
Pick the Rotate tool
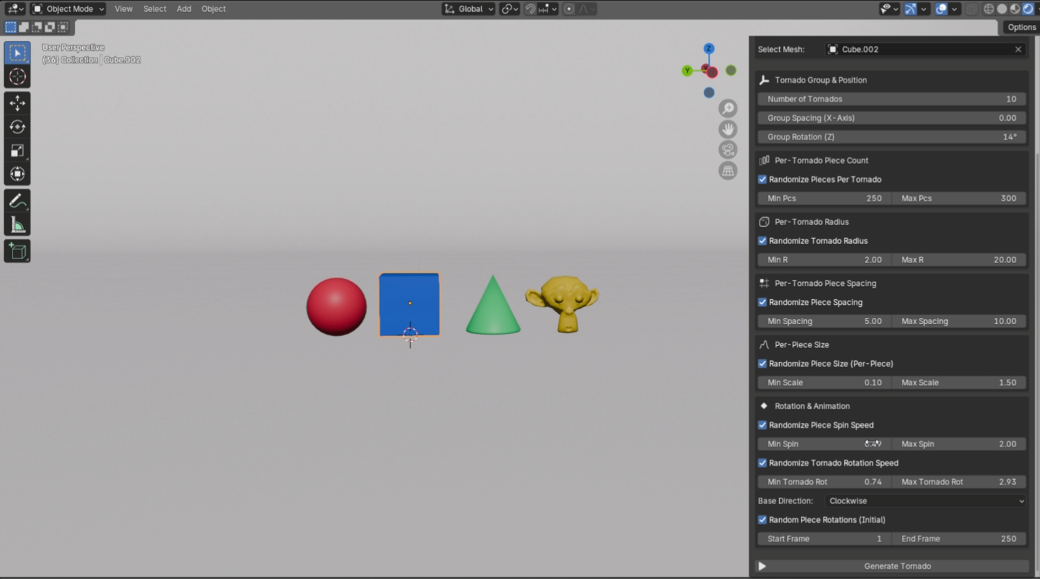[17, 127]
